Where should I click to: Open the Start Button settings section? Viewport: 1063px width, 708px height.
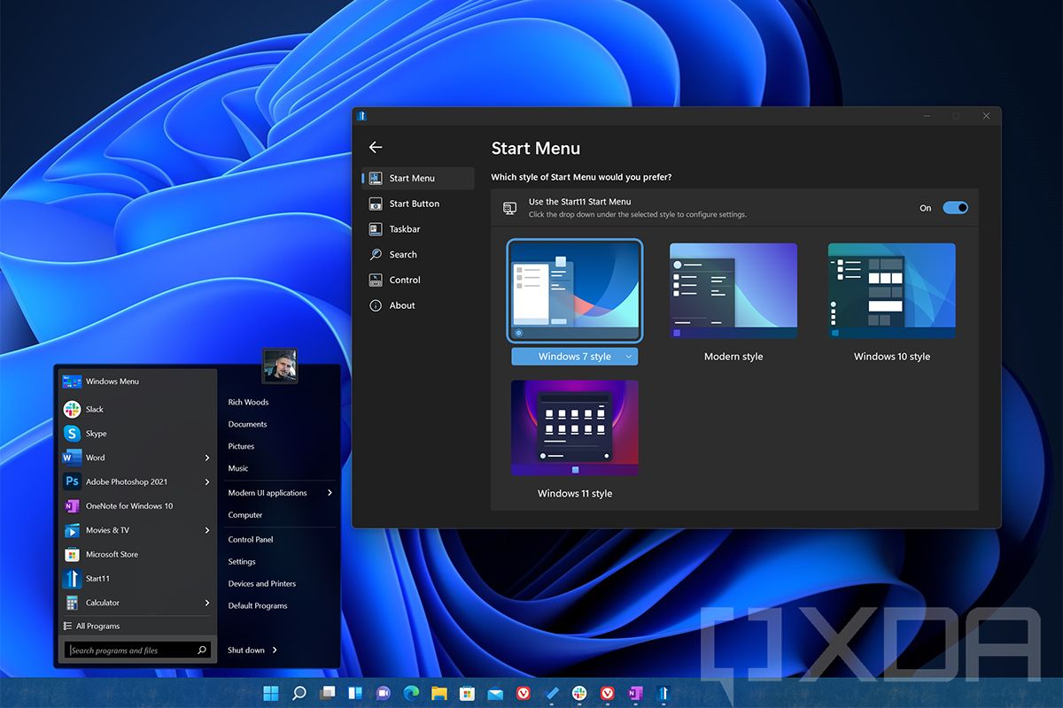click(414, 204)
